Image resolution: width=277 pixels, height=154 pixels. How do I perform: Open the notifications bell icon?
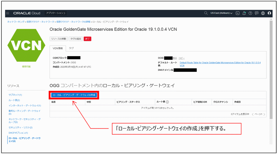pos(244,13)
